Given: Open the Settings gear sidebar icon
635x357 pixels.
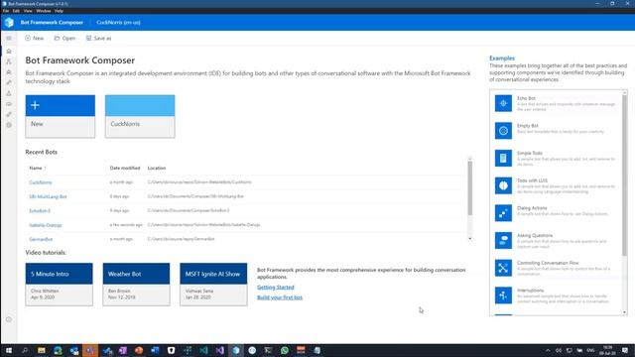Looking at the screenshot, I should [x=9, y=125].
